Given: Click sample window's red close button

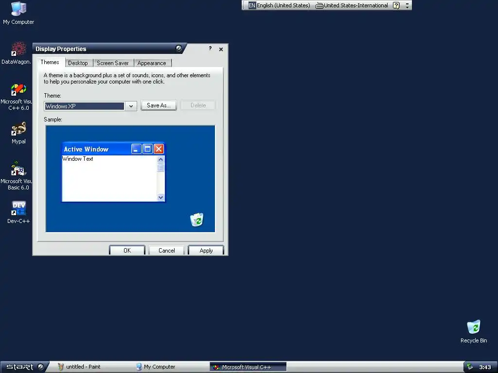Looking at the screenshot, I should click(x=159, y=149).
